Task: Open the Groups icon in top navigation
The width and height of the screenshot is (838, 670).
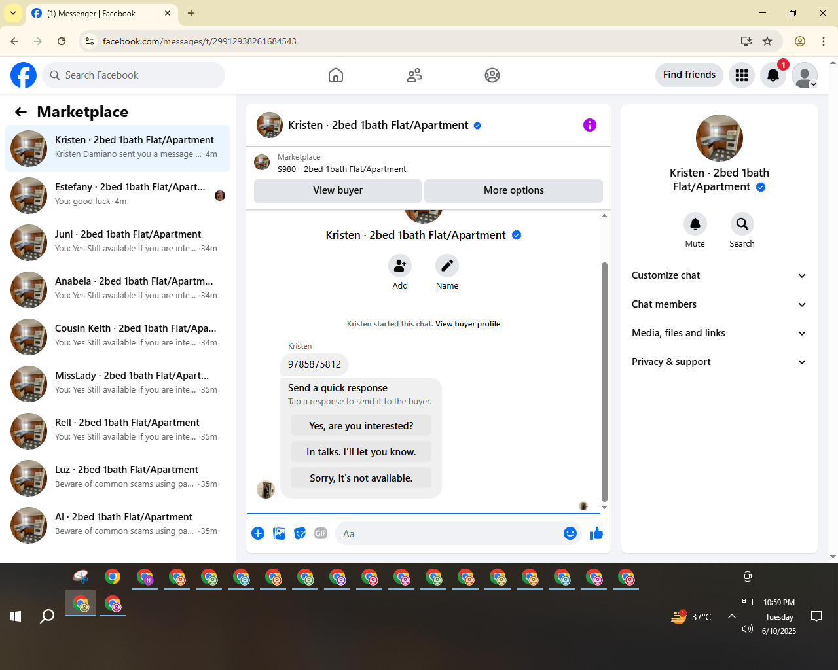Action: click(492, 75)
